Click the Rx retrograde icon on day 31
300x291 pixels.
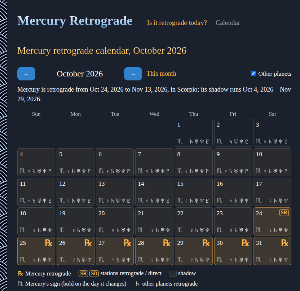285,243
